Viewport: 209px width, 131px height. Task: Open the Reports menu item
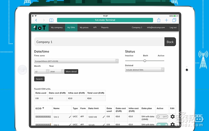(105, 28)
